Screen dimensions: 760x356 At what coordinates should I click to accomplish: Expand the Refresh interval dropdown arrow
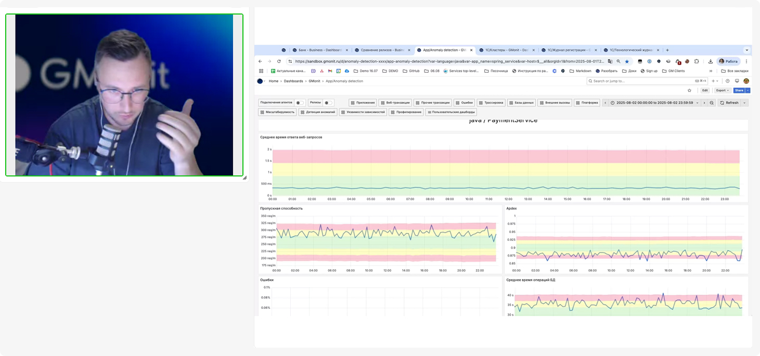[744, 103]
